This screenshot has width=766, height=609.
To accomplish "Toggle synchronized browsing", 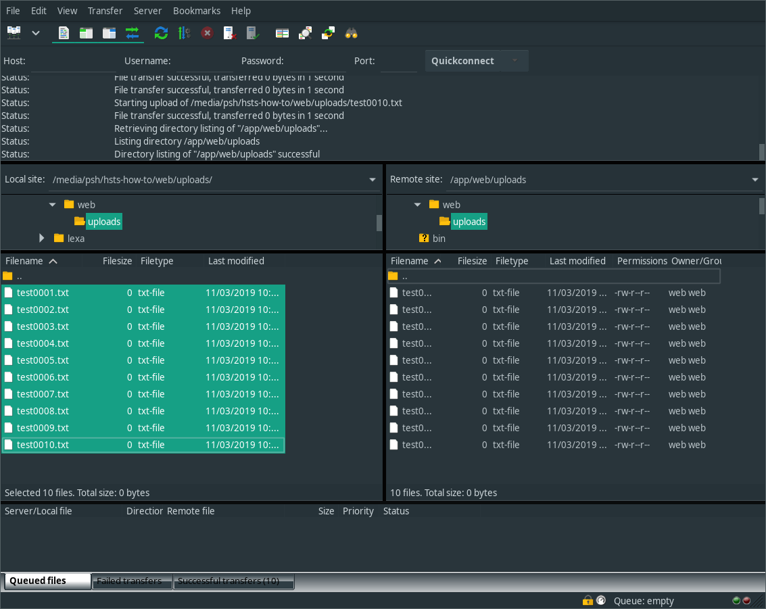I will click(329, 32).
